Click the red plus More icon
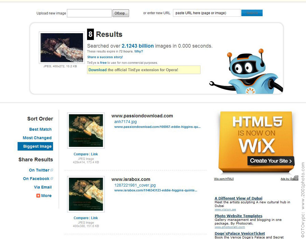Image resolution: width=306 pixels, height=239 pixels. click(x=38, y=196)
